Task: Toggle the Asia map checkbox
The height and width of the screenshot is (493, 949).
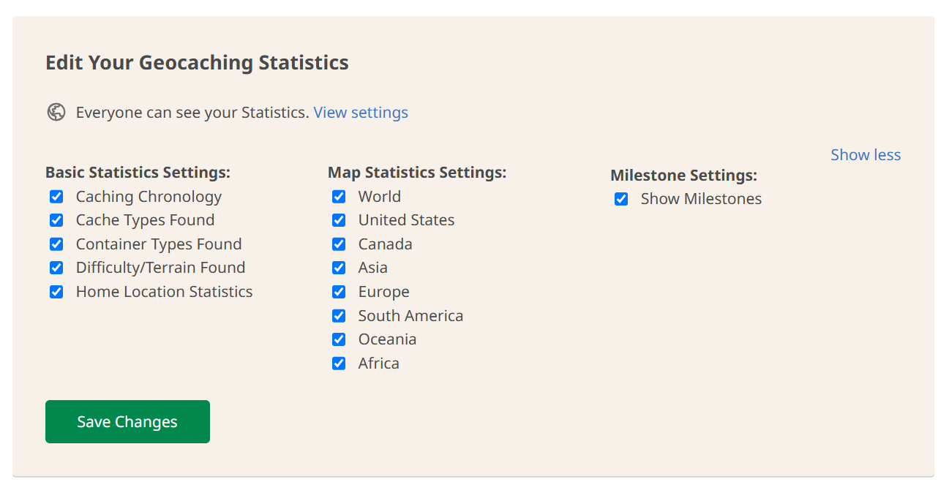Action: coord(339,268)
